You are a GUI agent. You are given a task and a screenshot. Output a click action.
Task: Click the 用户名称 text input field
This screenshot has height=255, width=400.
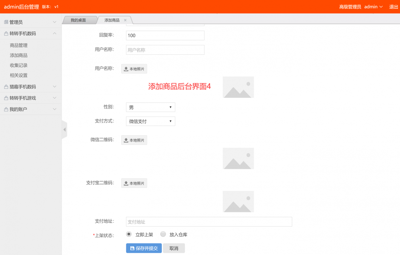(x=165, y=50)
